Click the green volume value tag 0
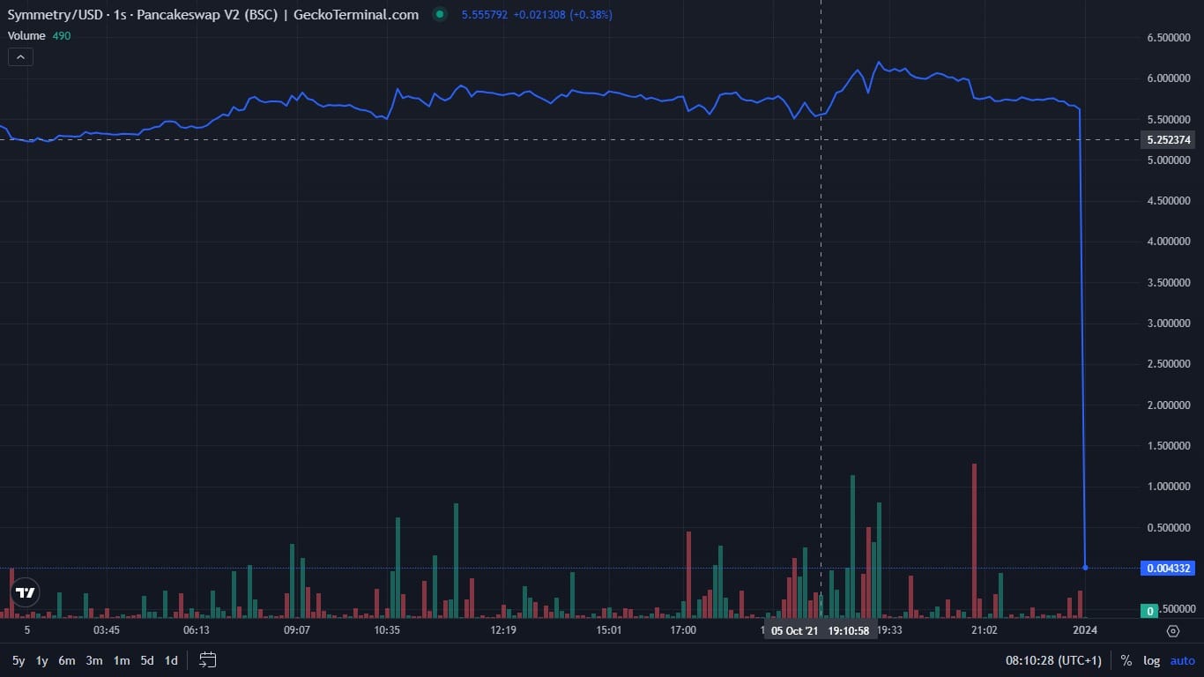Screen dimensions: 1204x677 (x=1149, y=611)
